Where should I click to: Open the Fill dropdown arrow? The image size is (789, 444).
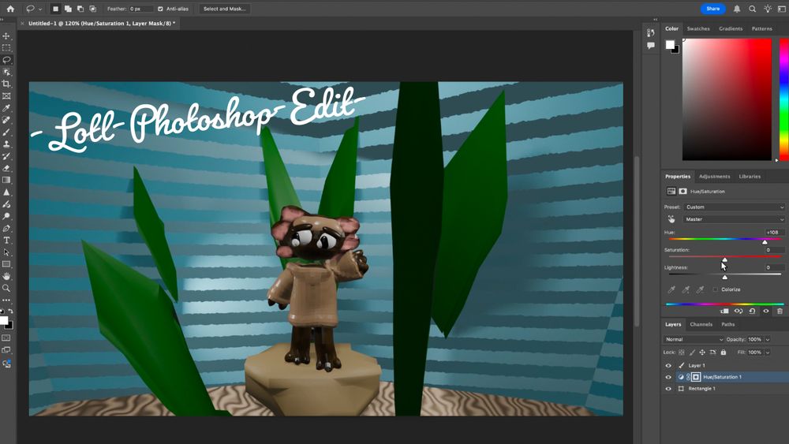coord(768,353)
